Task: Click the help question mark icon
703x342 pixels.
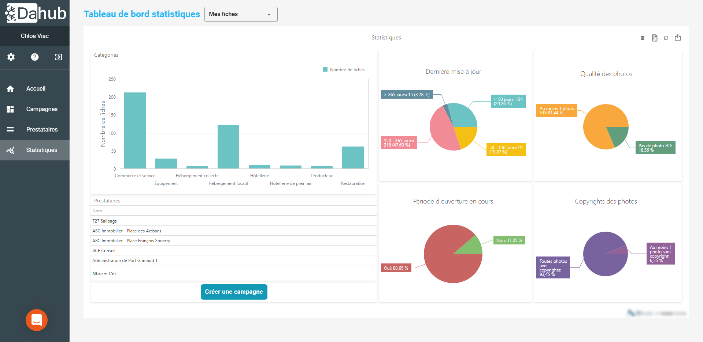Action: [34, 57]
